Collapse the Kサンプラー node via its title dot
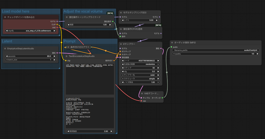 point(121,44)
